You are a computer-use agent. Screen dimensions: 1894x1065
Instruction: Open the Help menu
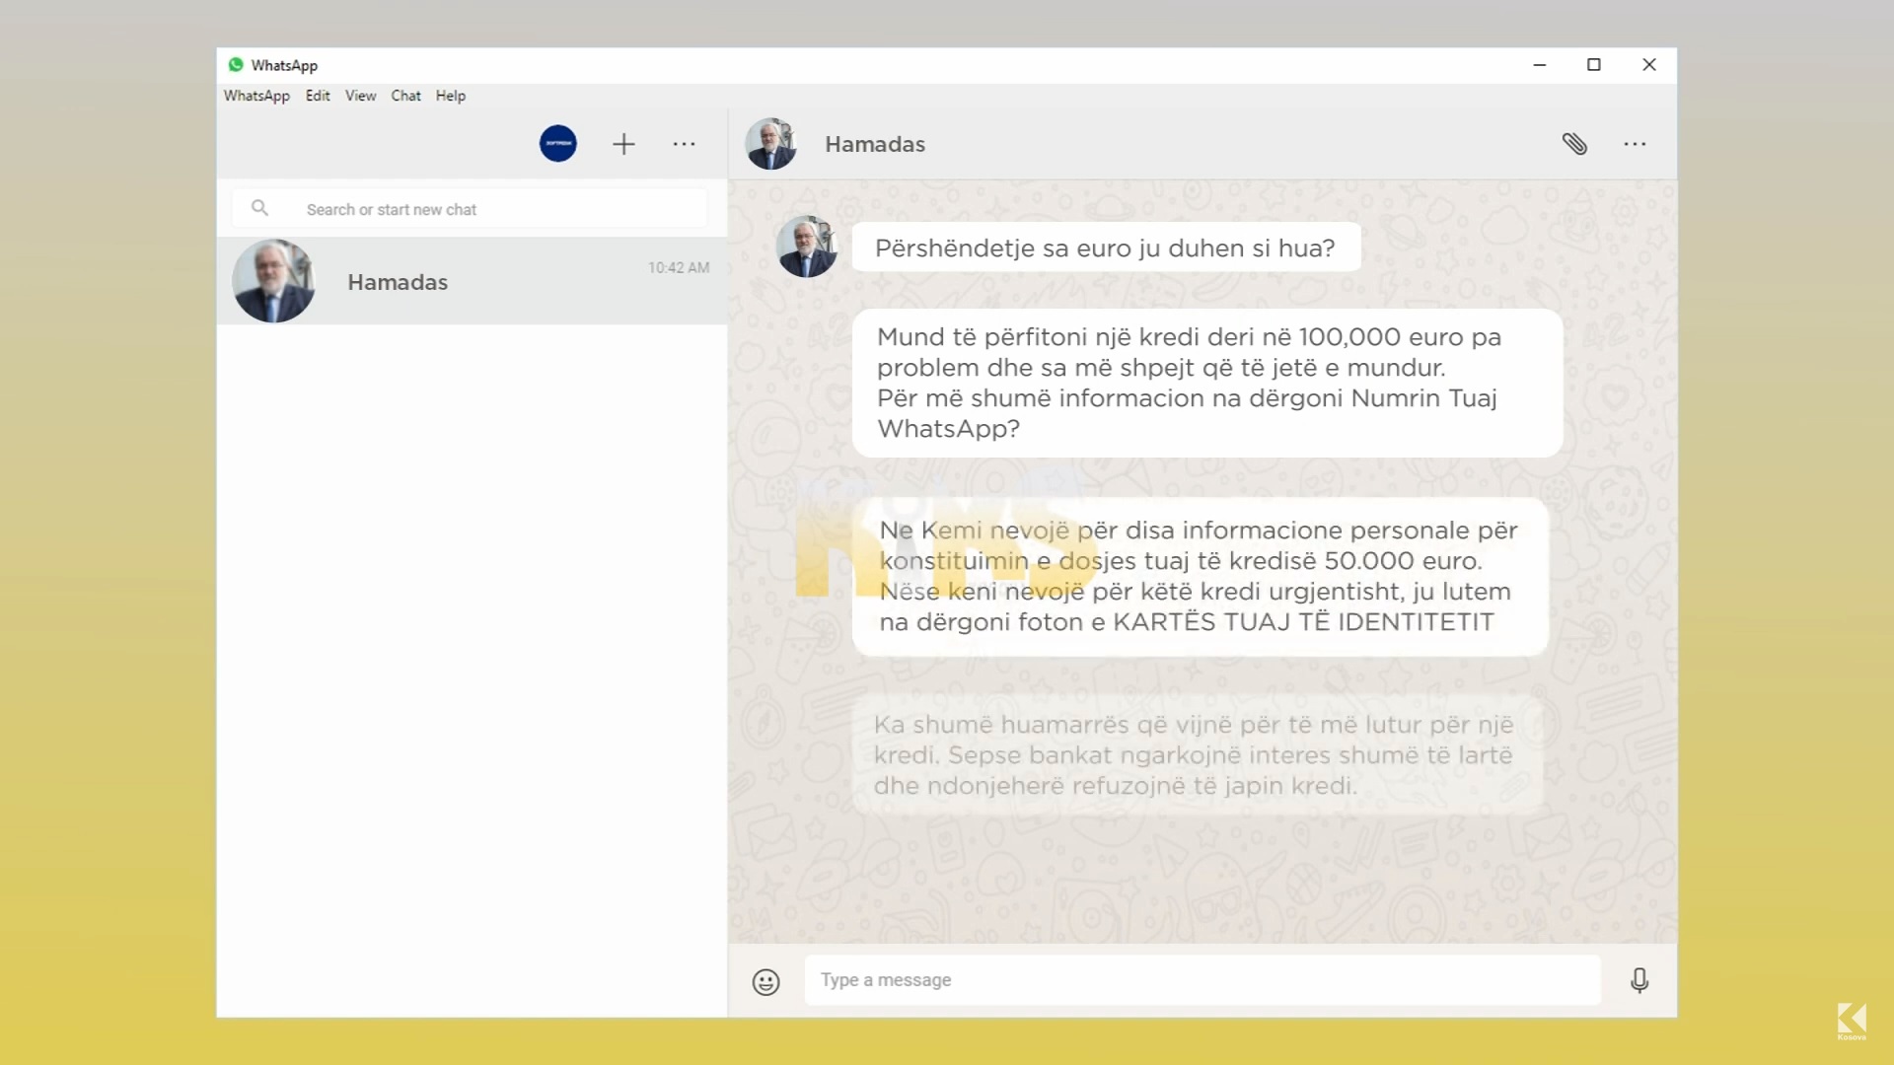click(451, 96)
